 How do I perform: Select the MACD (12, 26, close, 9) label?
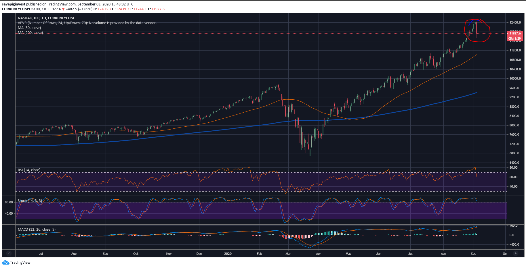[37, 230]
